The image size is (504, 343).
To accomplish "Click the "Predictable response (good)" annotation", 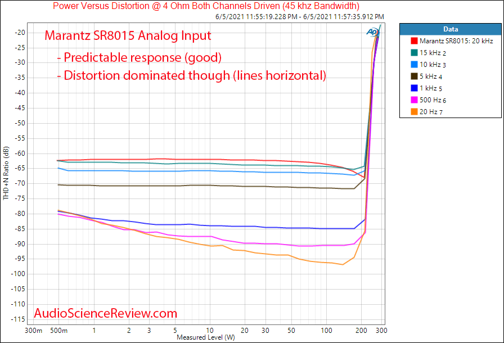I will click(139, 57).
